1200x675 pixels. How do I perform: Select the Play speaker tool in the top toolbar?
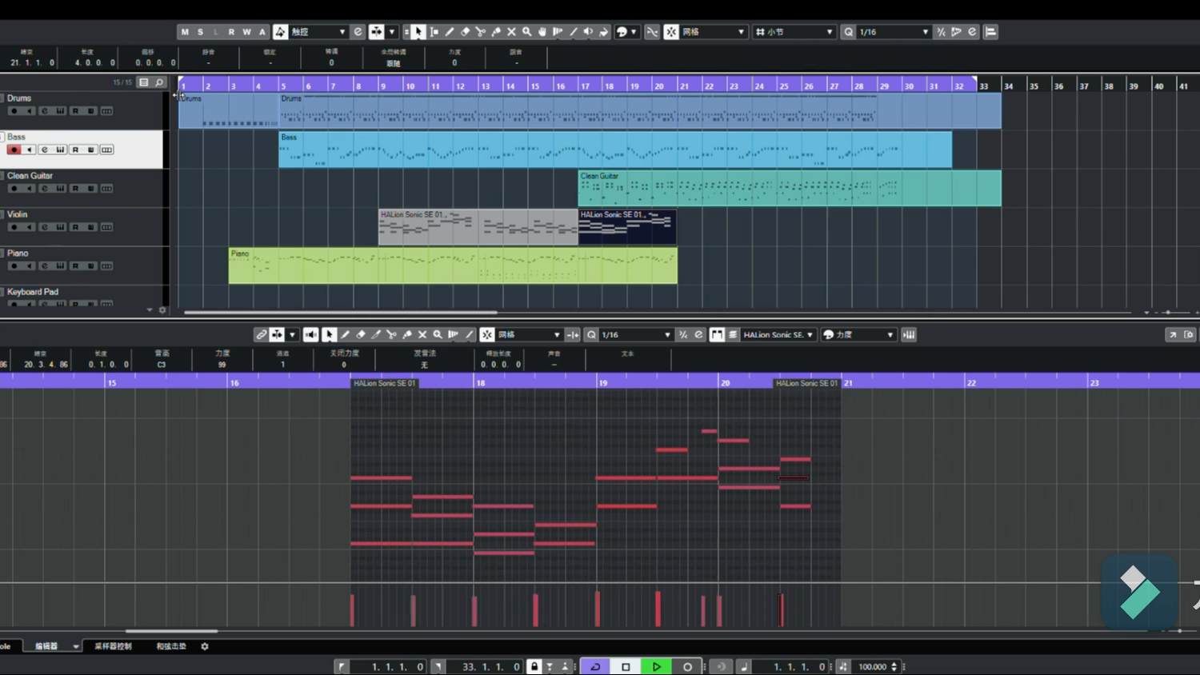coord(589,32)
